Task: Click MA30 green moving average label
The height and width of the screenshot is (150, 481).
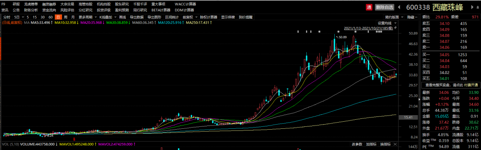Action: [118, 22]
